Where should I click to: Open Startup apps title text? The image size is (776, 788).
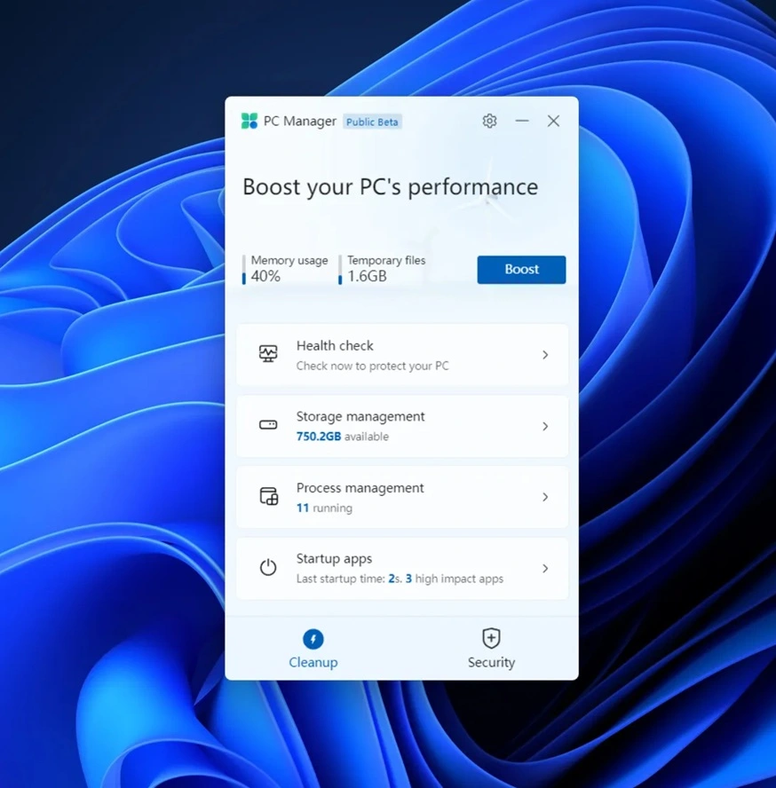(x=334, y=559)
